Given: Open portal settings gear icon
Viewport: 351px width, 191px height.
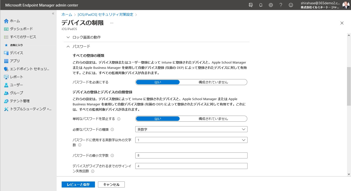Looking at the screenshot, I should pyautogui.click(x=271, y=5).
